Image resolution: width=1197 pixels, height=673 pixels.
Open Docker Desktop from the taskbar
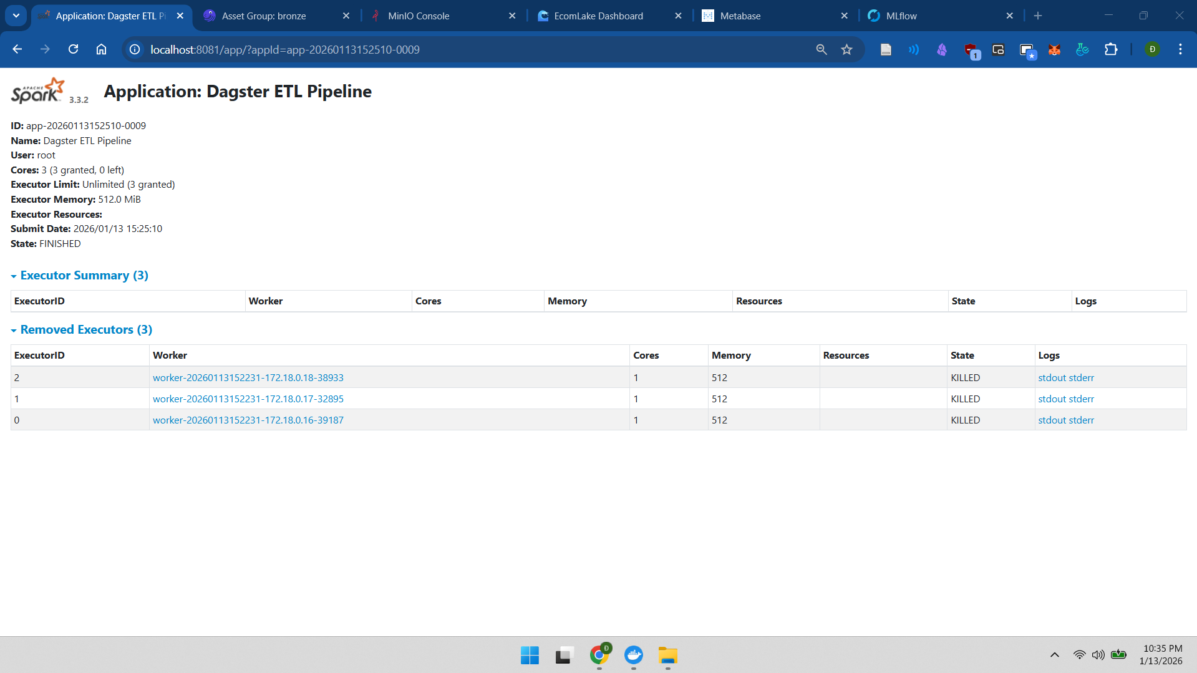click(x=634, y=655)
